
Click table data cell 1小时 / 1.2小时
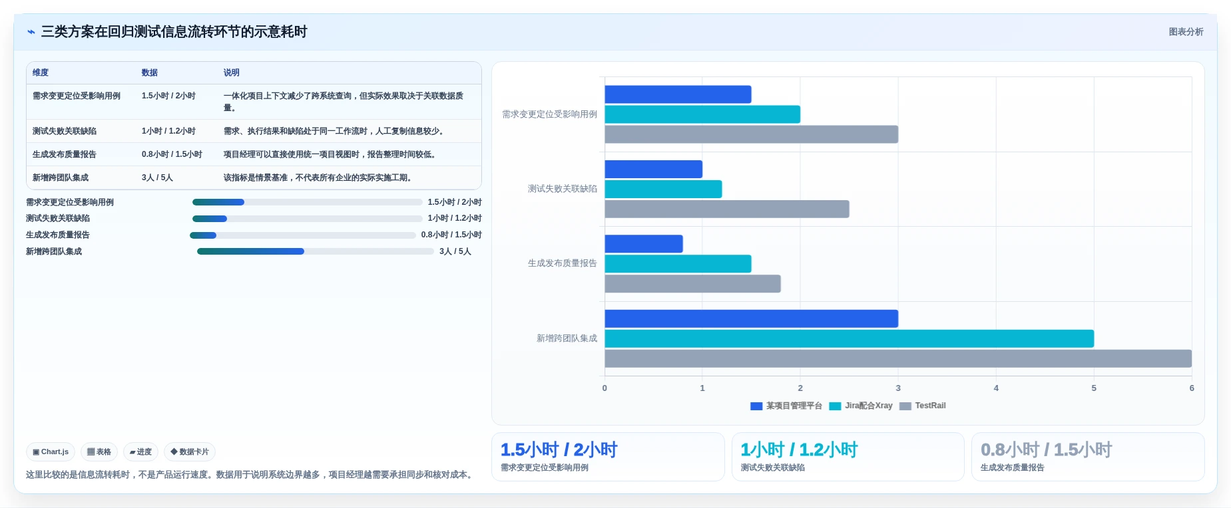click(168, 131)
